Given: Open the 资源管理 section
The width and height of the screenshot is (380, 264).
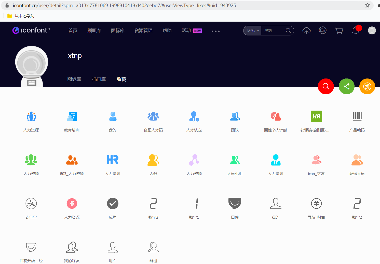Looking at the screenshot, I should (x=143, y=30).
